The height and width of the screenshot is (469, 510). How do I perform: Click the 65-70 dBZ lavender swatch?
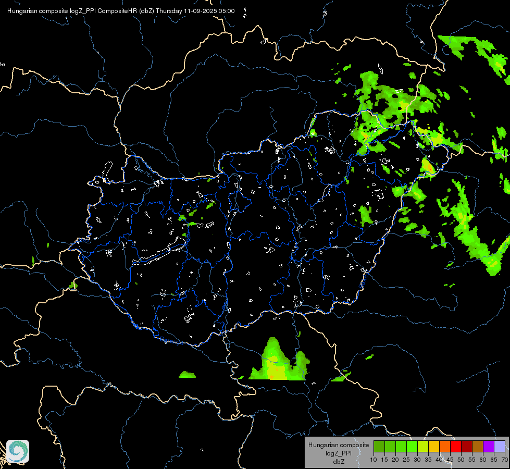[x=500, y=446]
